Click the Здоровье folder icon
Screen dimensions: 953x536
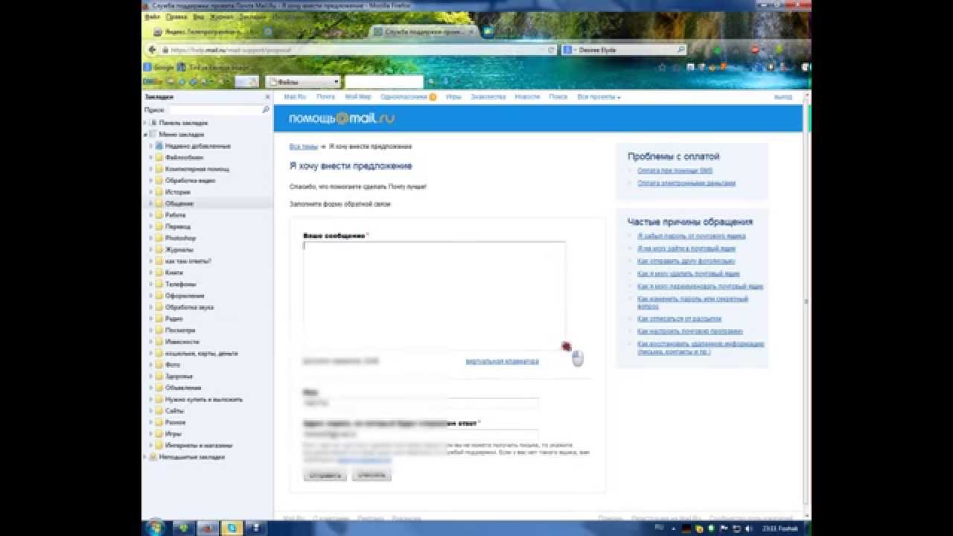pyautogui.click(x=159, y=376)
